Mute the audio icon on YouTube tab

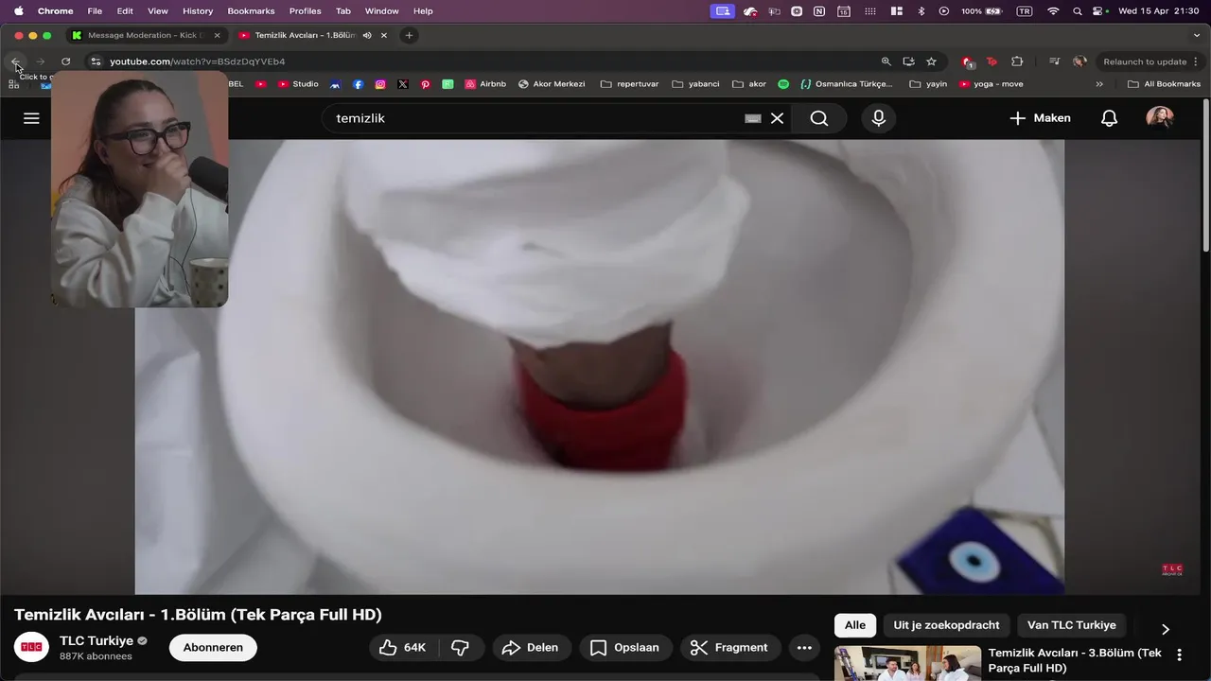pyautogui.click(x=366, y=35)
